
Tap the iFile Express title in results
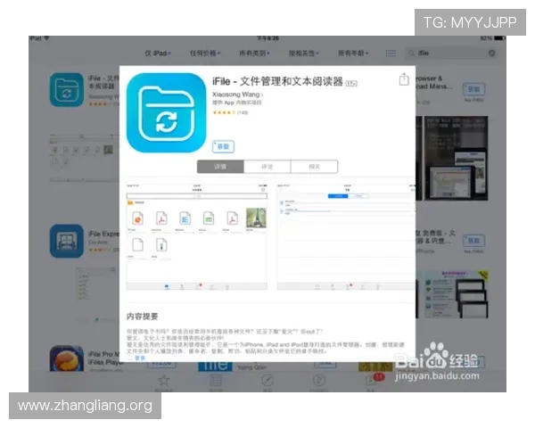[x=103, y=235]
